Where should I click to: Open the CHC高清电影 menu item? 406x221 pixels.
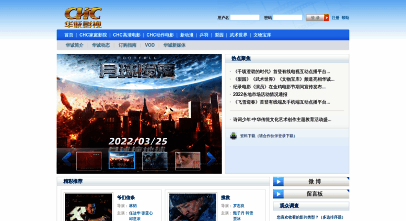(126, 35)
